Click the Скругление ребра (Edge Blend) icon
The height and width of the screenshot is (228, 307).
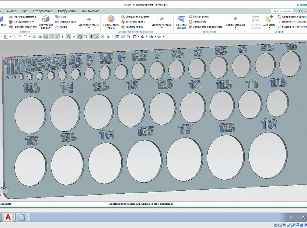(x=46, y=19)
